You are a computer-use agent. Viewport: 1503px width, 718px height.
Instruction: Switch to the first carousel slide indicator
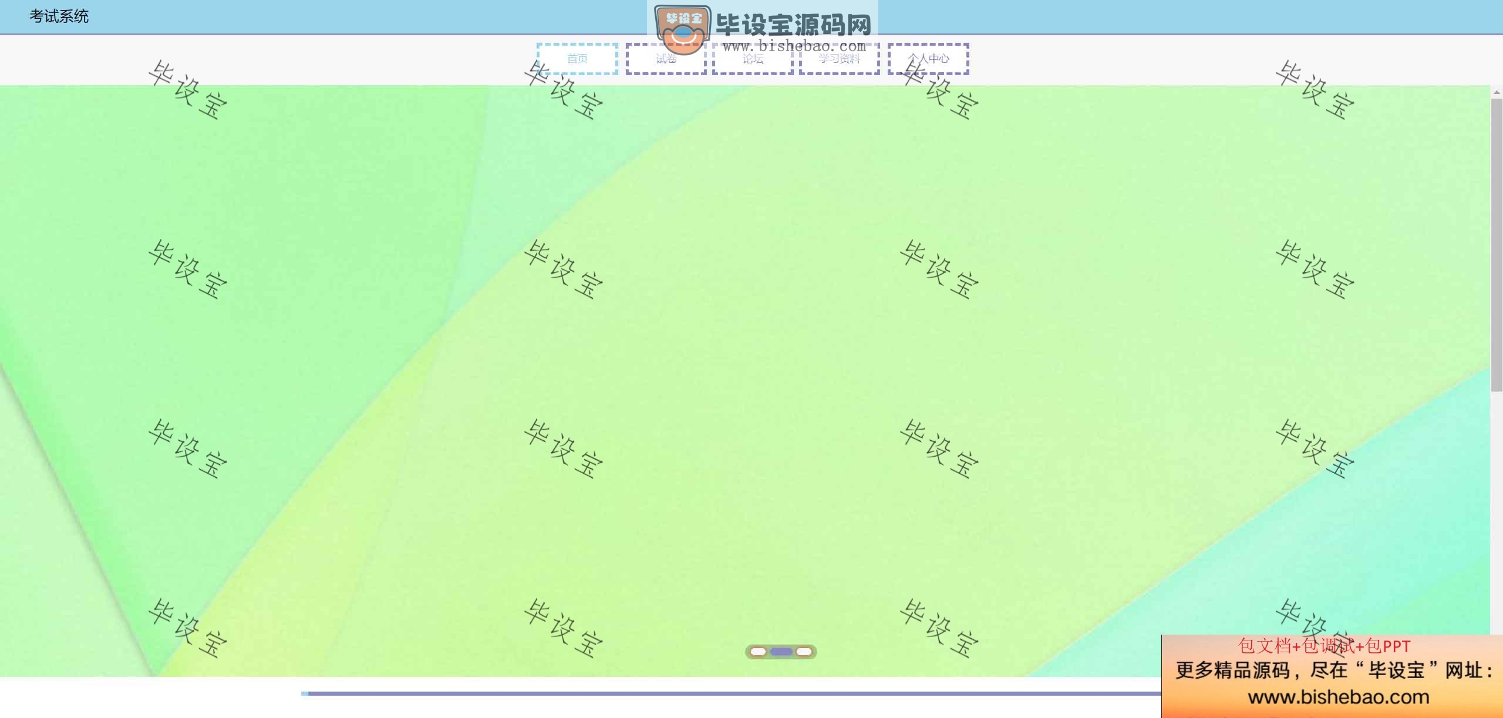click(758, 652)
